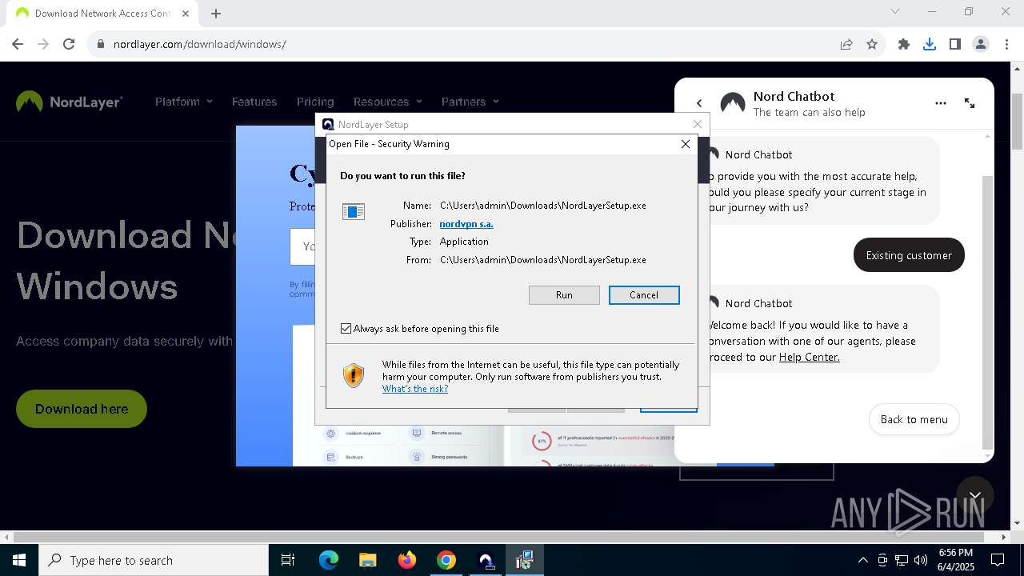Viewport: 1024px width, 576px height.
Task: Go back in Chrome browser
Action: pos(18,44)
